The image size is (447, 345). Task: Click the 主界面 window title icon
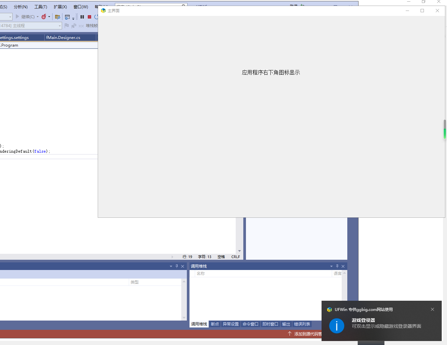click(103, 11)
